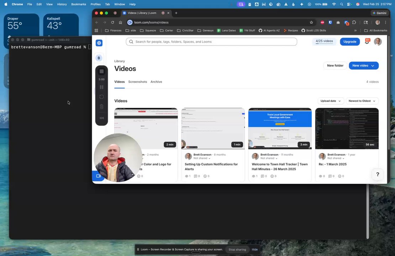The image size is (395, 256).
Task: Open the Lana Dates bookmark
Action: click(226, 31)
